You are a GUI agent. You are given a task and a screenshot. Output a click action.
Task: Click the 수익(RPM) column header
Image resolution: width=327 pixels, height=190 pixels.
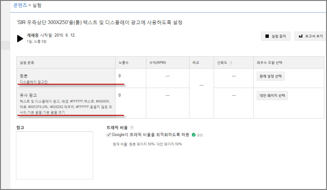point(157,63)
